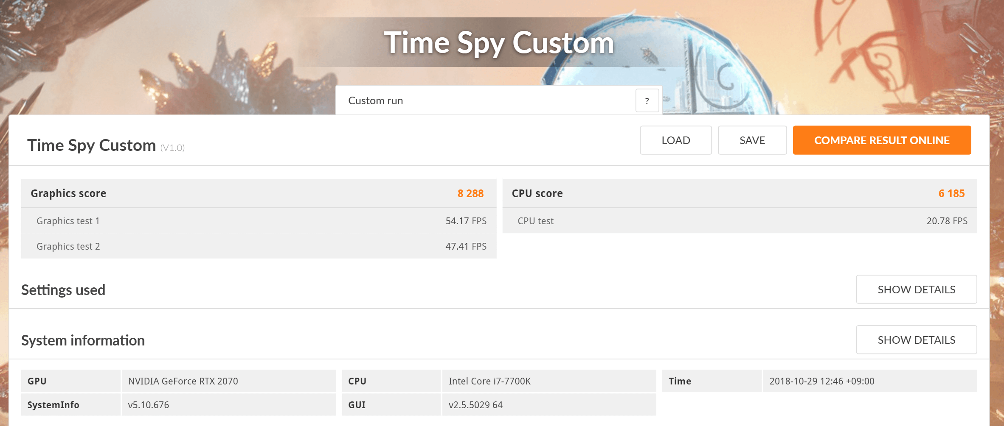The width and height of the screenshot is (1004, 426).
Task: Click the System information heading
Action: pyautogui.click(x=83, y=340)
